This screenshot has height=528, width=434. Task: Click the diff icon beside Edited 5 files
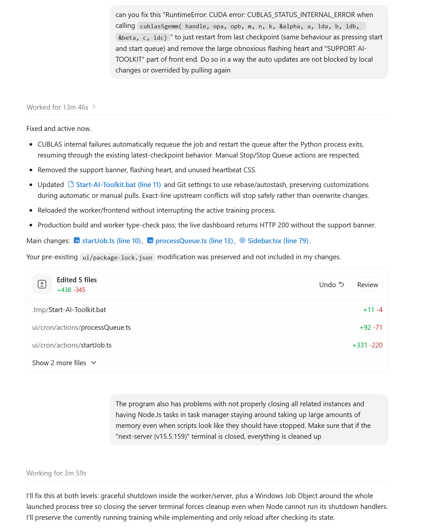(42, 284)
